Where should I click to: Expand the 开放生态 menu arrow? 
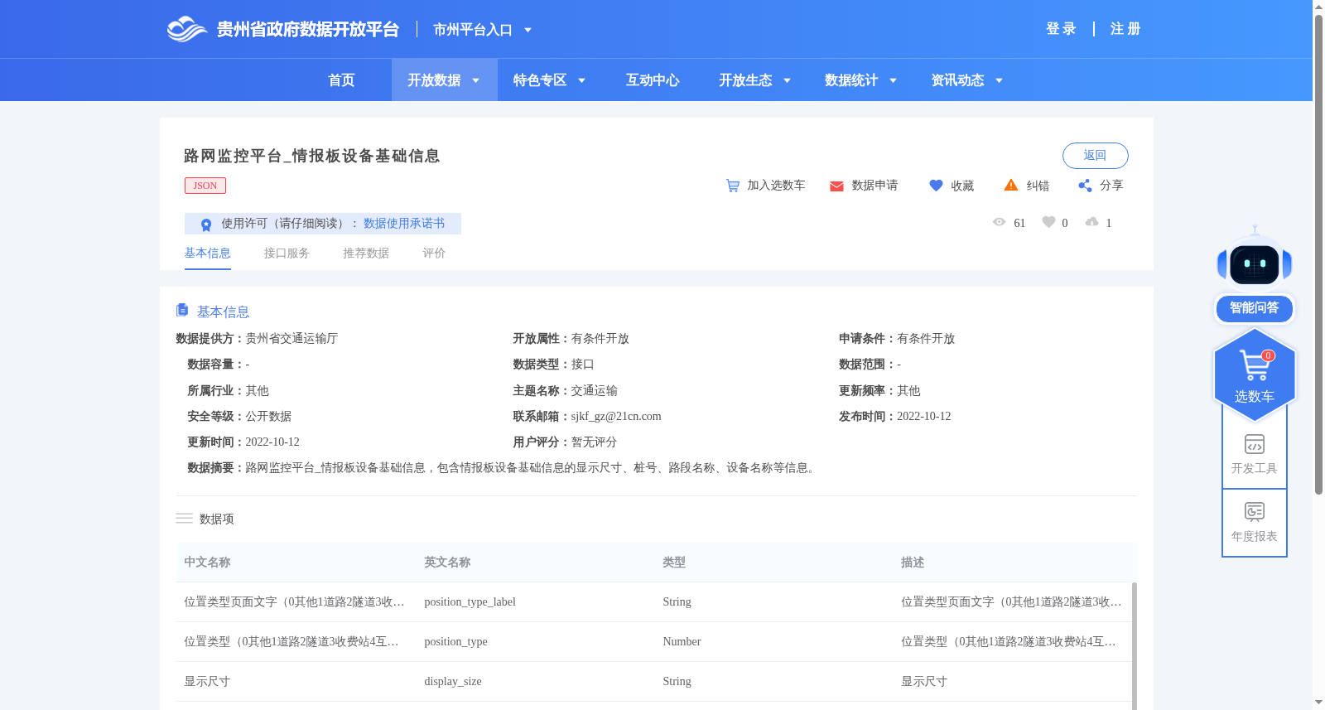(x=787, y=80)
